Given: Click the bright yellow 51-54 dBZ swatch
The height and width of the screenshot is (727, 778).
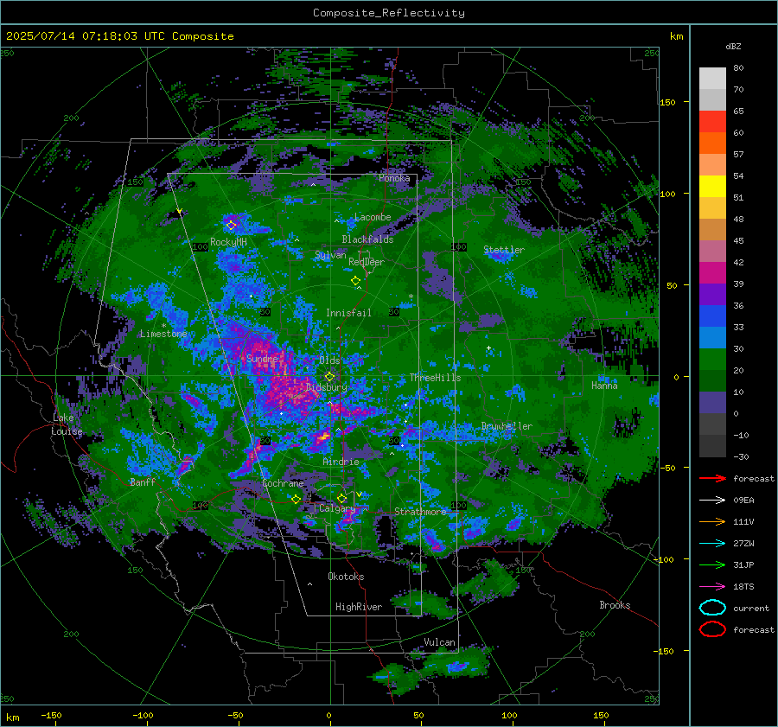Looking at the screenshot, I should point(712,187).
